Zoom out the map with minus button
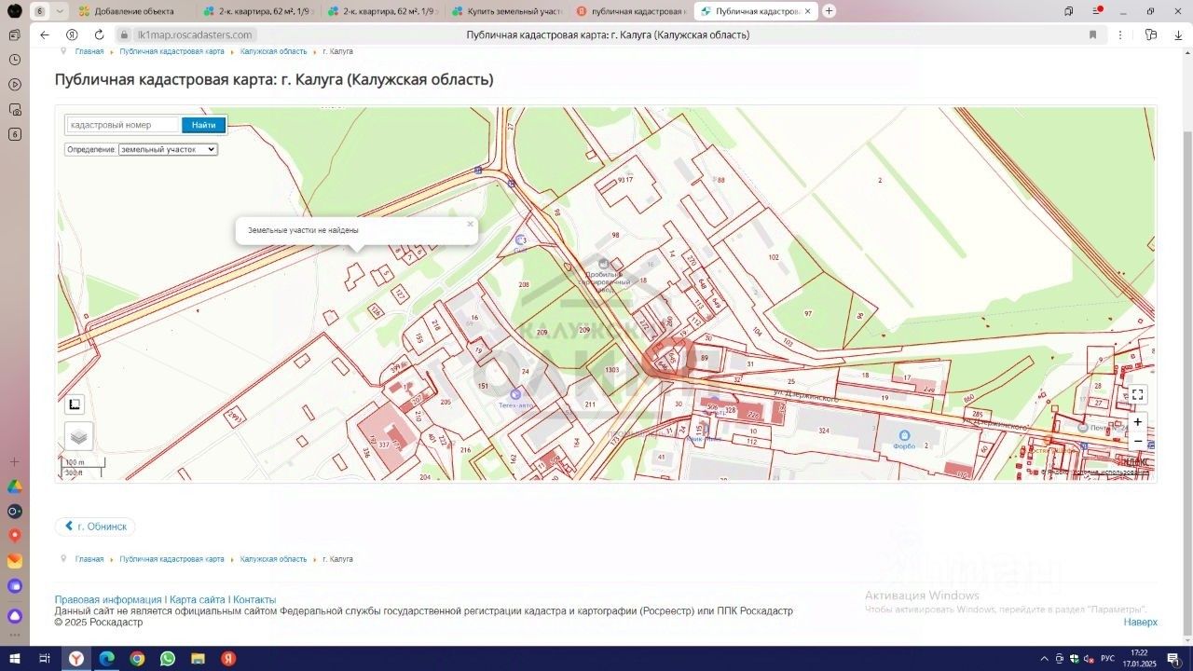1193x671 pixels. tap(1137, 441)
